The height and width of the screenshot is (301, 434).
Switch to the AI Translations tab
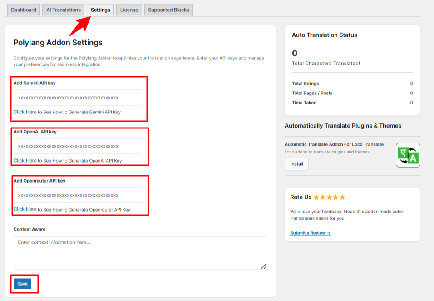click(x=64, y=10)
